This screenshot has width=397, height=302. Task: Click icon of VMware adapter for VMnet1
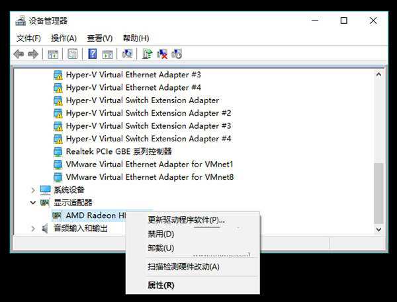[58, 165]
